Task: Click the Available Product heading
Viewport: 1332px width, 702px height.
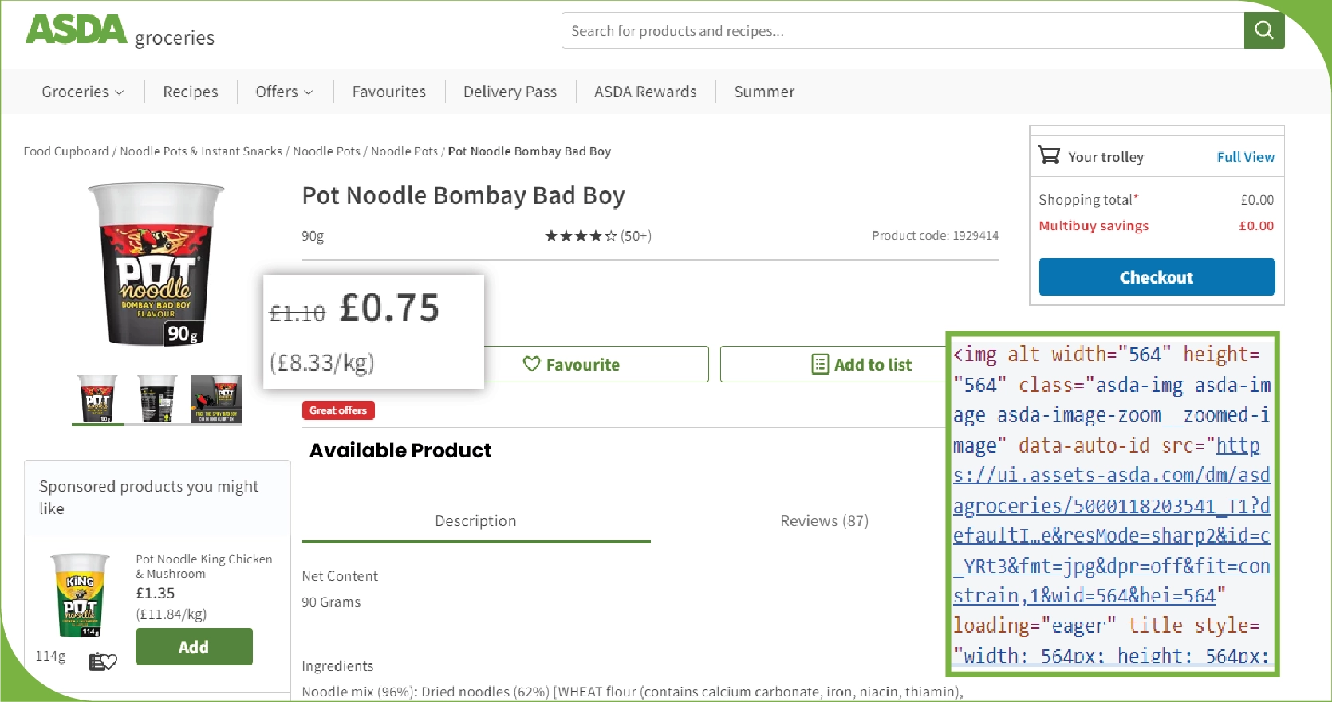Action: 400,450
